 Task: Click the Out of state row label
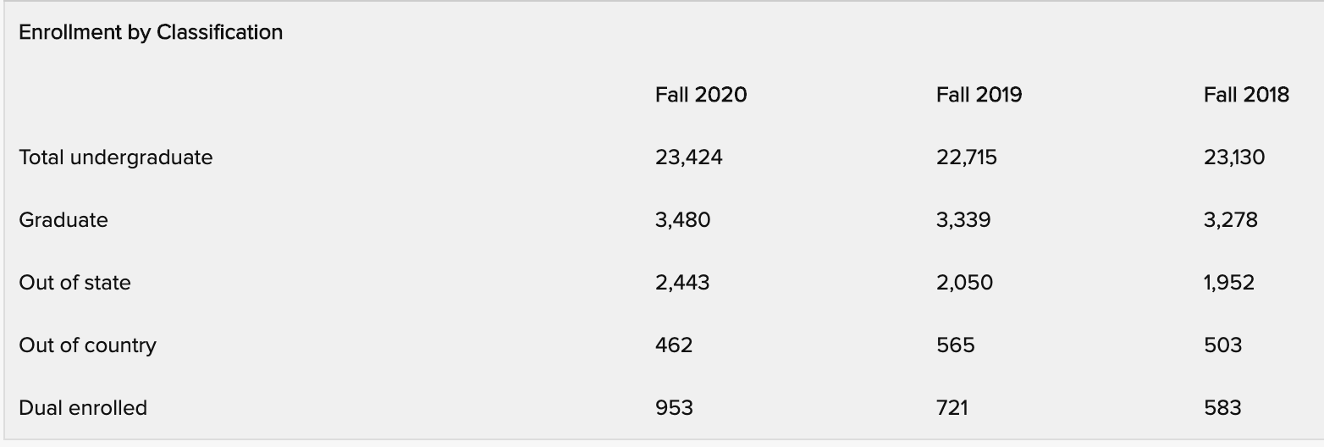pos(74,282)
